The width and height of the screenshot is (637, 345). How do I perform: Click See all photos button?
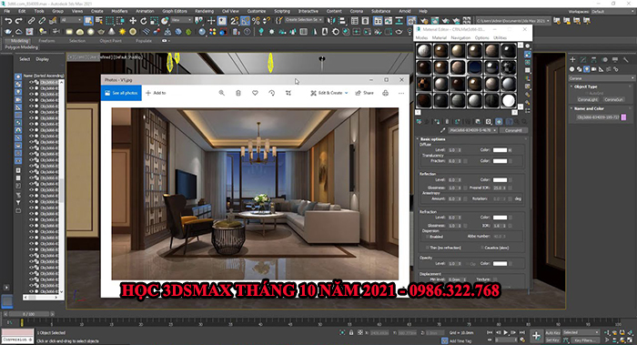point(121,93)
